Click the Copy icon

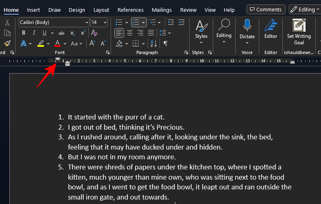[x=7, y=33]
